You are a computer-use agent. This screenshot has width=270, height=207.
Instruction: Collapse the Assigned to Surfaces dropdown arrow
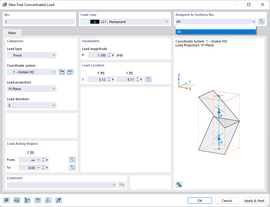(254, 22)
